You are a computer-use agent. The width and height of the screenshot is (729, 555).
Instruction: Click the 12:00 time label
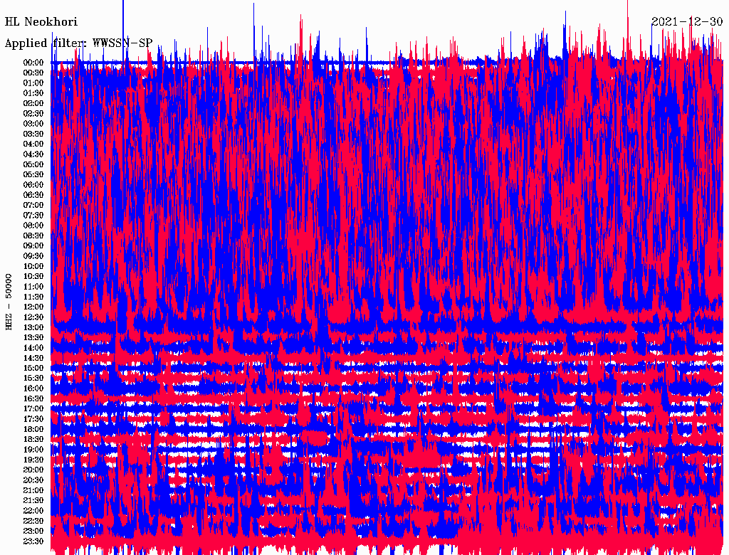coord(33,307)
